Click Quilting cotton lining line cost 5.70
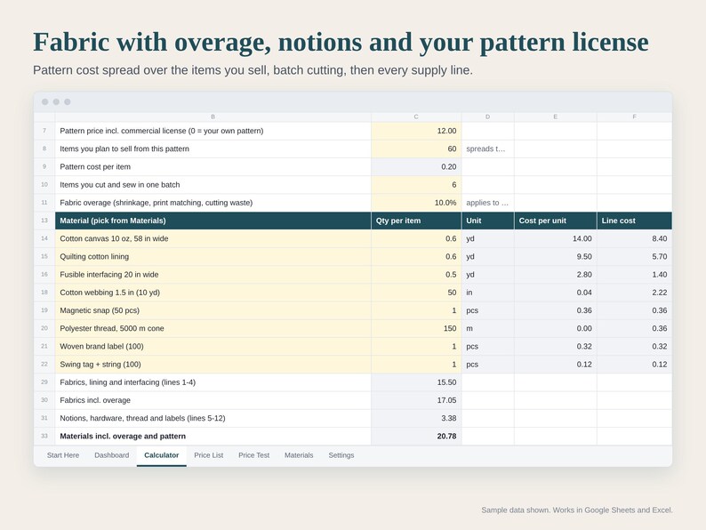 634,257
